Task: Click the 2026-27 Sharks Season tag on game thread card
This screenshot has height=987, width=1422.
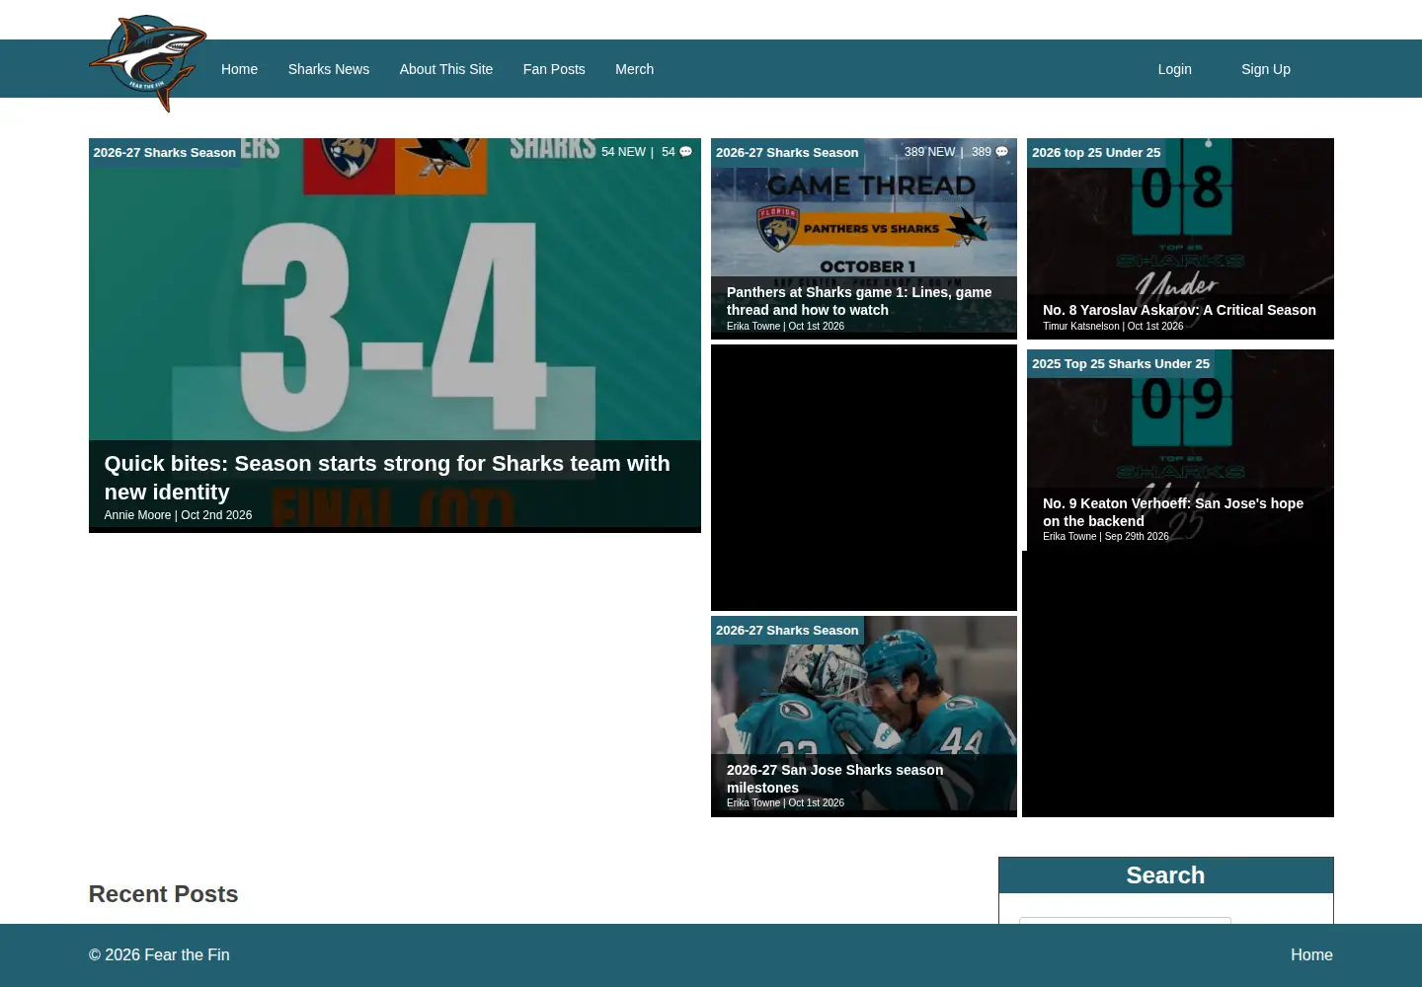Action: click(x=787, y=153)
